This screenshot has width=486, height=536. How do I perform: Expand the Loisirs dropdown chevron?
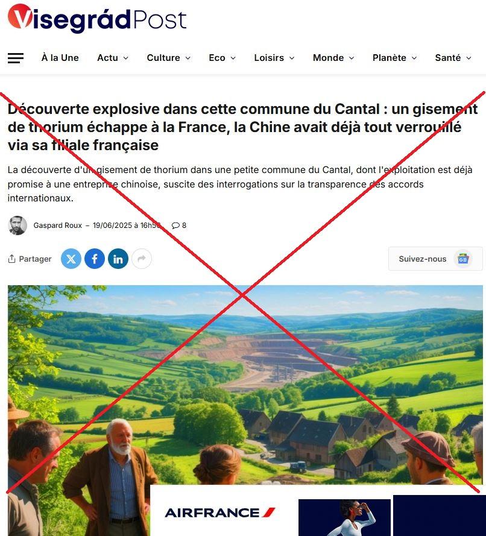click(292, 58)
